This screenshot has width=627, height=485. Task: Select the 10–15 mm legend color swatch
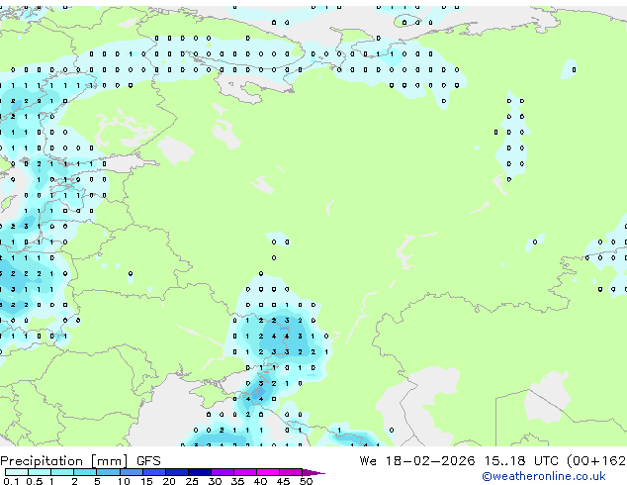pyautogui.click(x=132, y=472)
